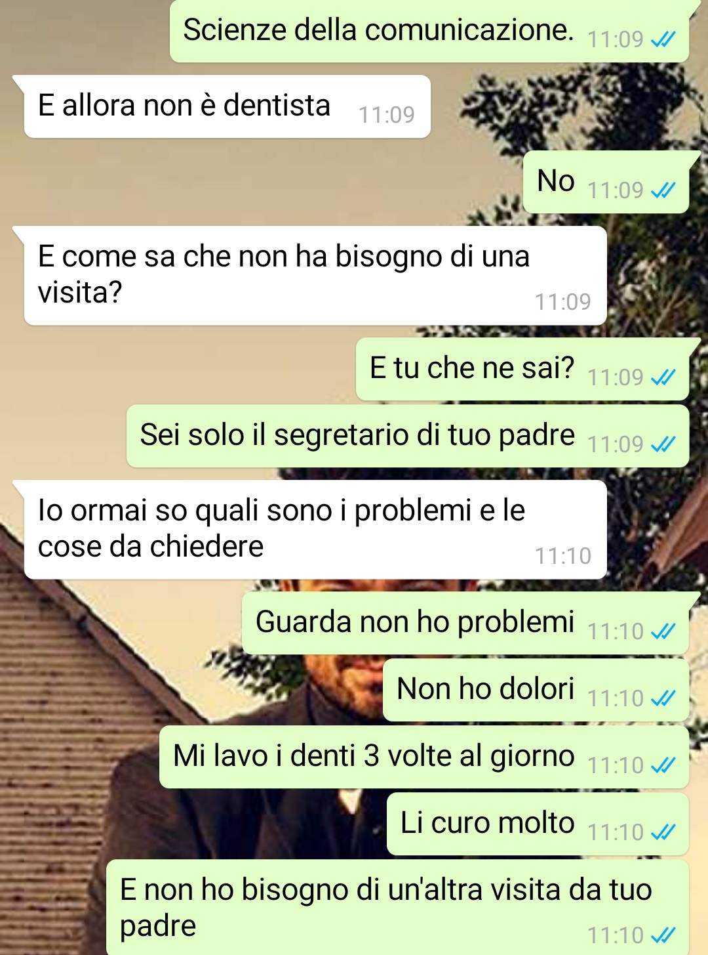Select the message 'E allora non è dentista'
Image resolution: width=708 pixels, height=955 pixels.
click(x=227, y=106)
